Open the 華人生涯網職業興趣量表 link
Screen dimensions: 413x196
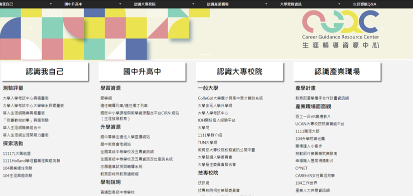[x=24, y=113]
